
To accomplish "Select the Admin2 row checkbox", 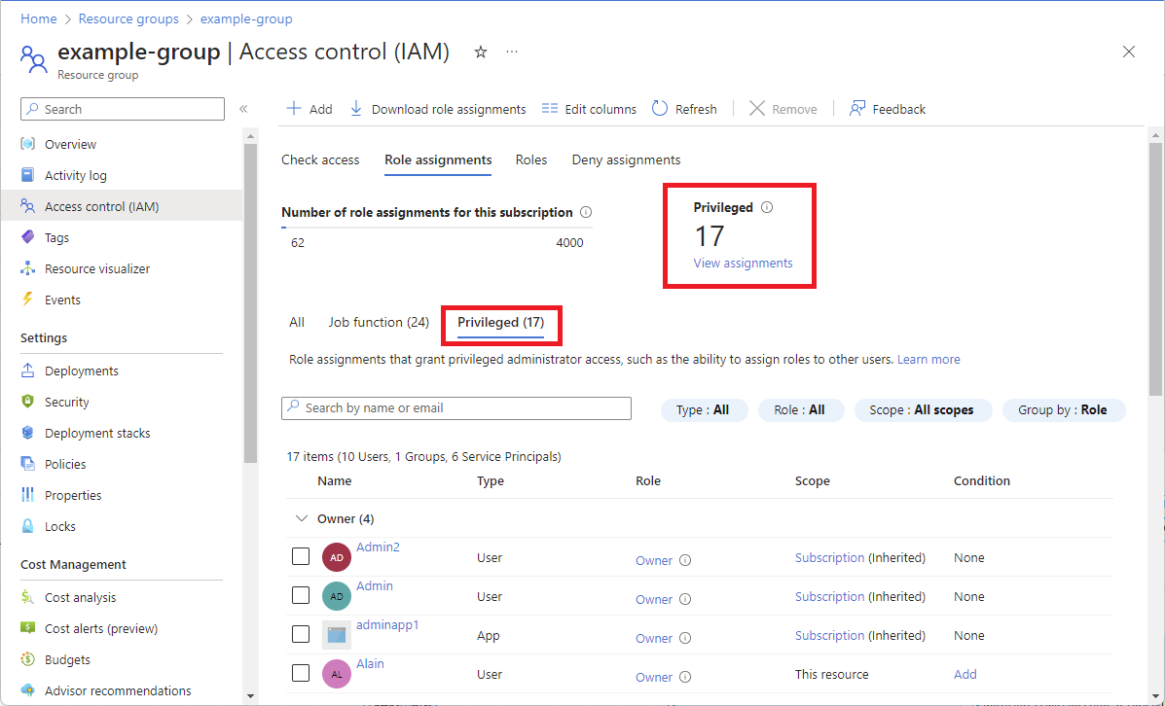I will [301, 556].
